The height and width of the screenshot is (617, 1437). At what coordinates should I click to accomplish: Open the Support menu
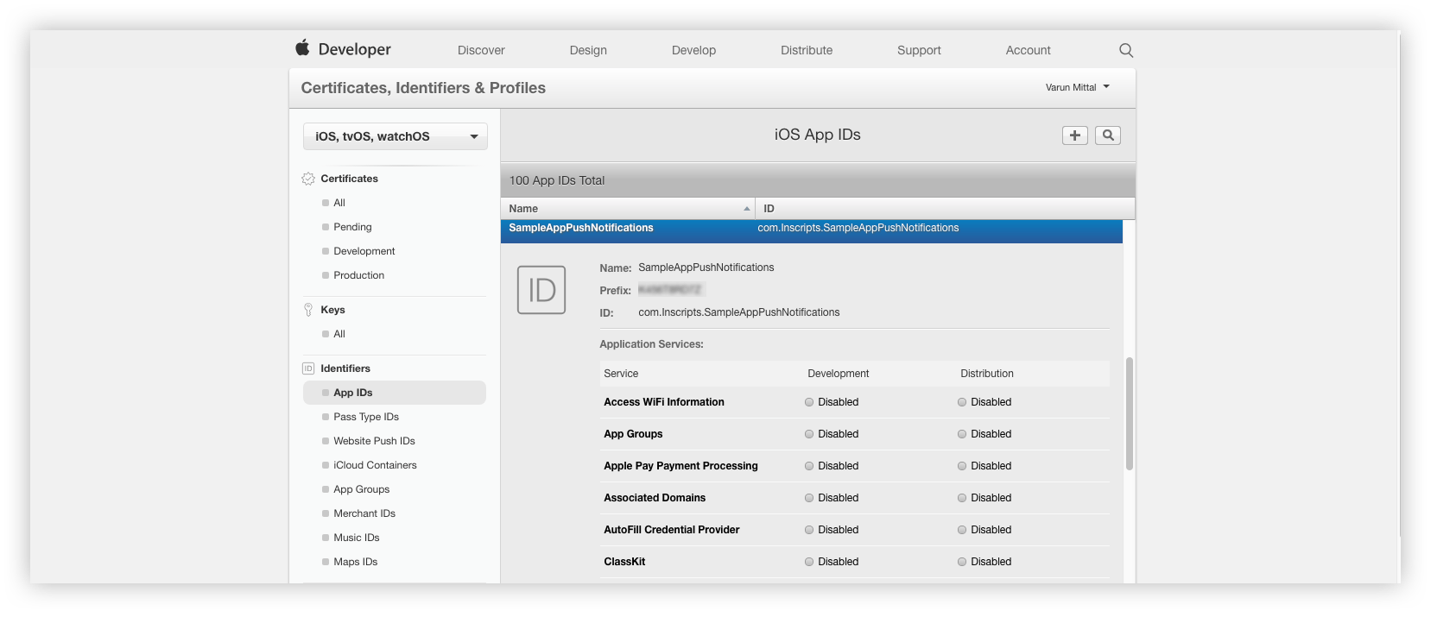click(919, 50)
